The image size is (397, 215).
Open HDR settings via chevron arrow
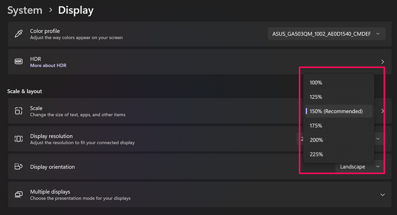pyautogui.click(x=382, y=62)
